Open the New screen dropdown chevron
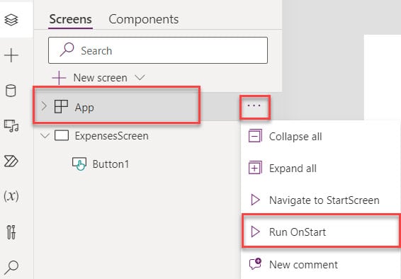 click(x=140, y=77)
